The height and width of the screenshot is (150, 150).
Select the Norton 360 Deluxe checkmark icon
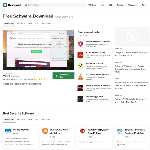[81, 66]
